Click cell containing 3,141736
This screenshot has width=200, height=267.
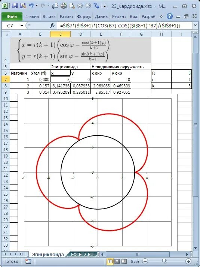click(60, 85)
